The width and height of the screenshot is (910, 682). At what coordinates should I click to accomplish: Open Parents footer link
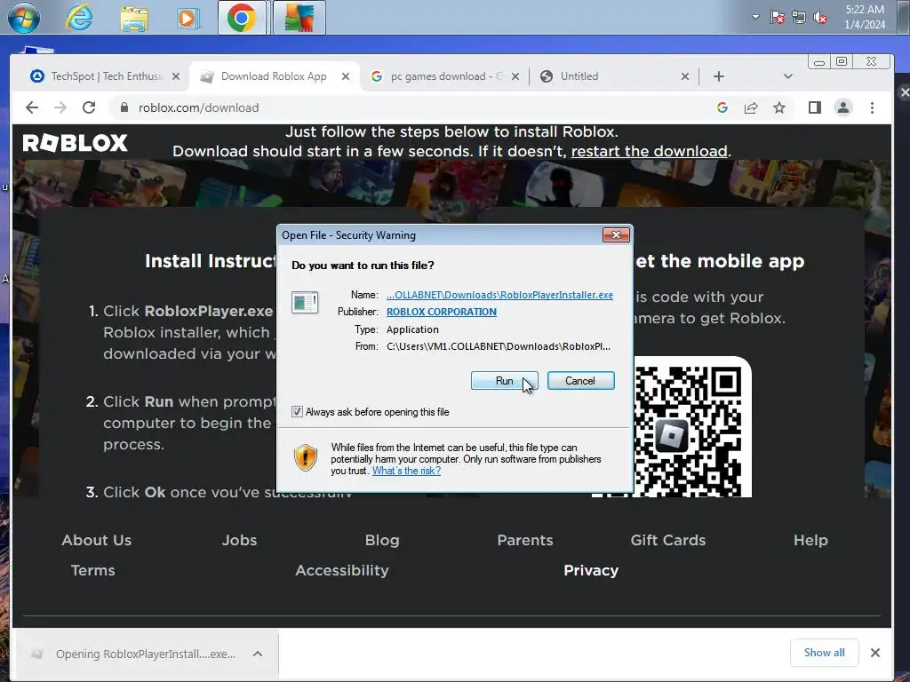525,540
